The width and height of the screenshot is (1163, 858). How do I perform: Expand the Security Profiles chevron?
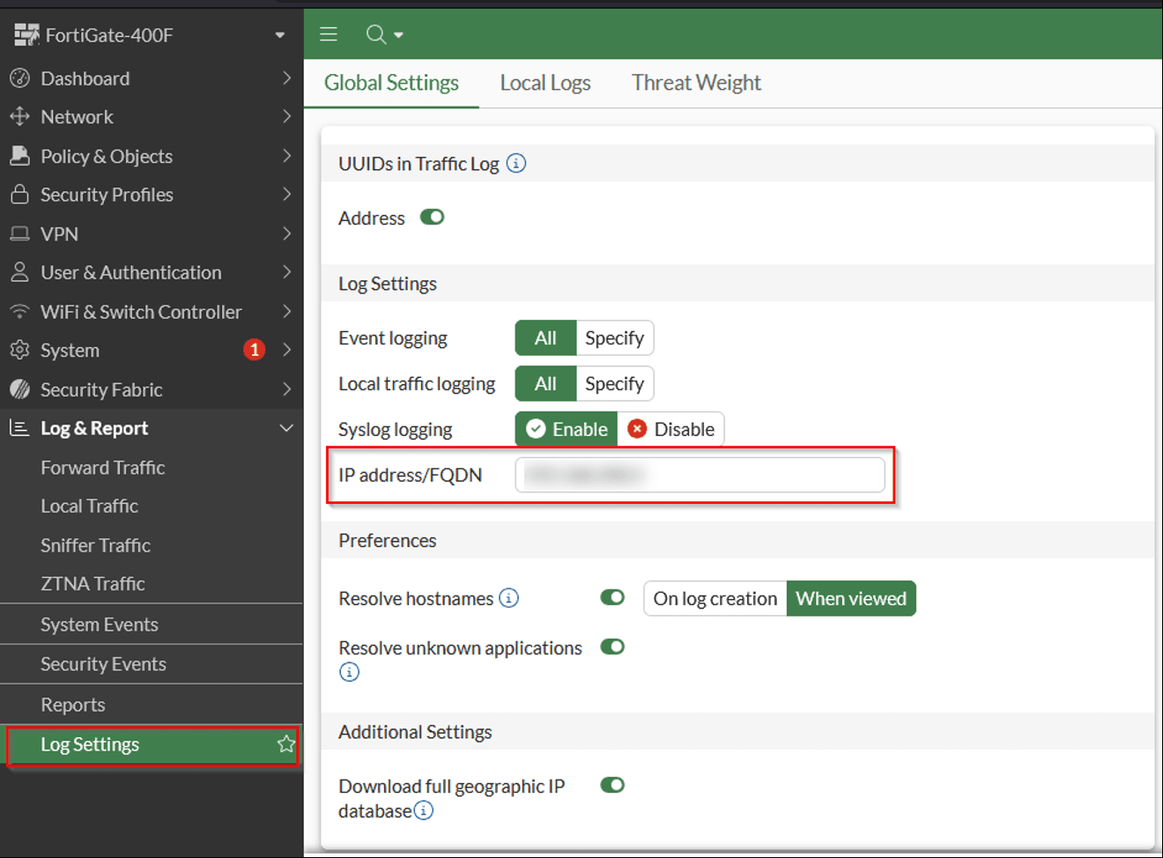(x=286, y=194)
